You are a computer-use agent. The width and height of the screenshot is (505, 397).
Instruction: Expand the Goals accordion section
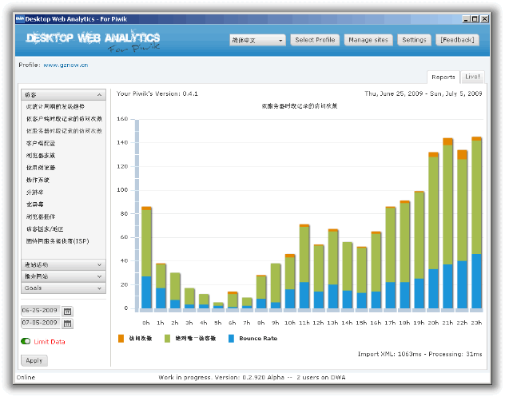(63, 288)
